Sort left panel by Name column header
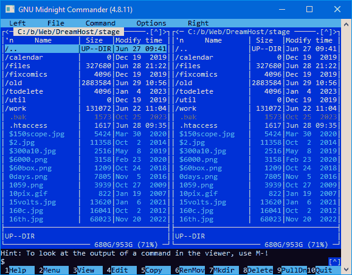Image resolution: width=352 pixels, height=275 pixels. pos(43,40)
